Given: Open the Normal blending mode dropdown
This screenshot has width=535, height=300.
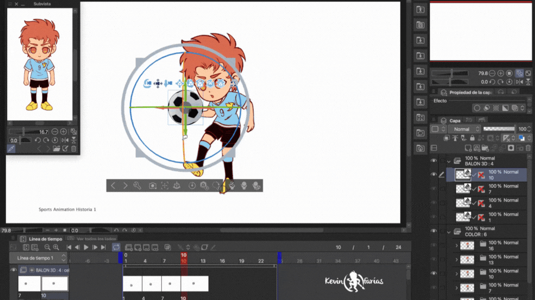Looking at the screenshot, I should pos(464,129).
